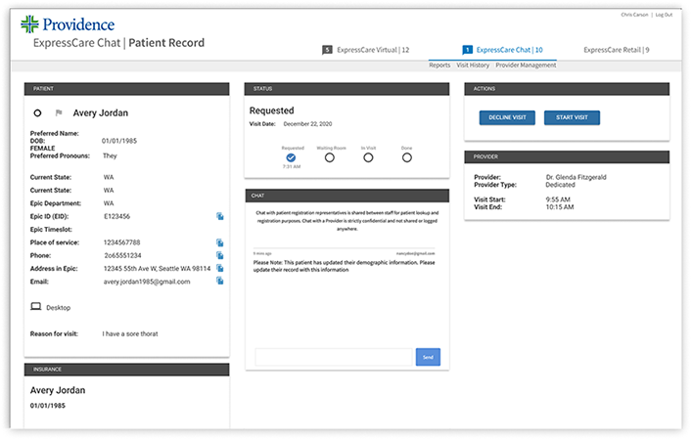Click the Visit Start time 9:55 AM
This screenshot has width=692, height=440.
pos(558,199)
